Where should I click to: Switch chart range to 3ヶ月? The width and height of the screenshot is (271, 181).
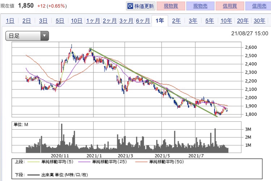126,21
